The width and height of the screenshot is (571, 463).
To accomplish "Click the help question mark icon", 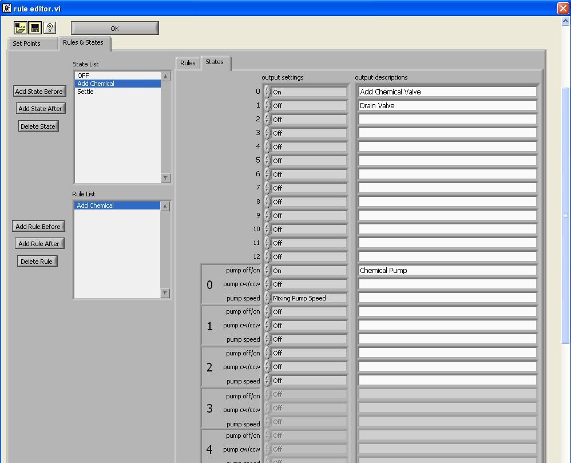I will pos(50,27).
